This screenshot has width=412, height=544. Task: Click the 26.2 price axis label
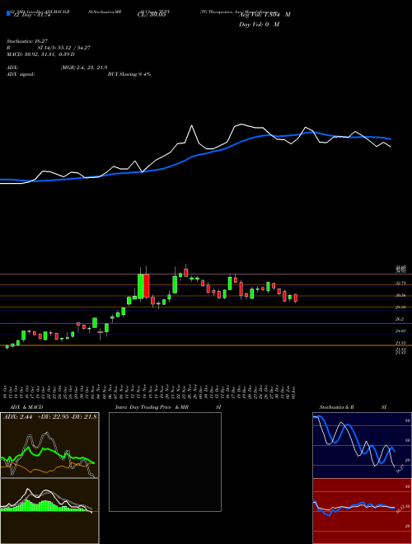pyautogui.click(x=401, y=319)
